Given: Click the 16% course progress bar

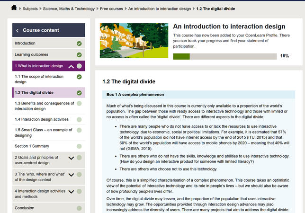Looking at the screenshot, I should point(225,56).
